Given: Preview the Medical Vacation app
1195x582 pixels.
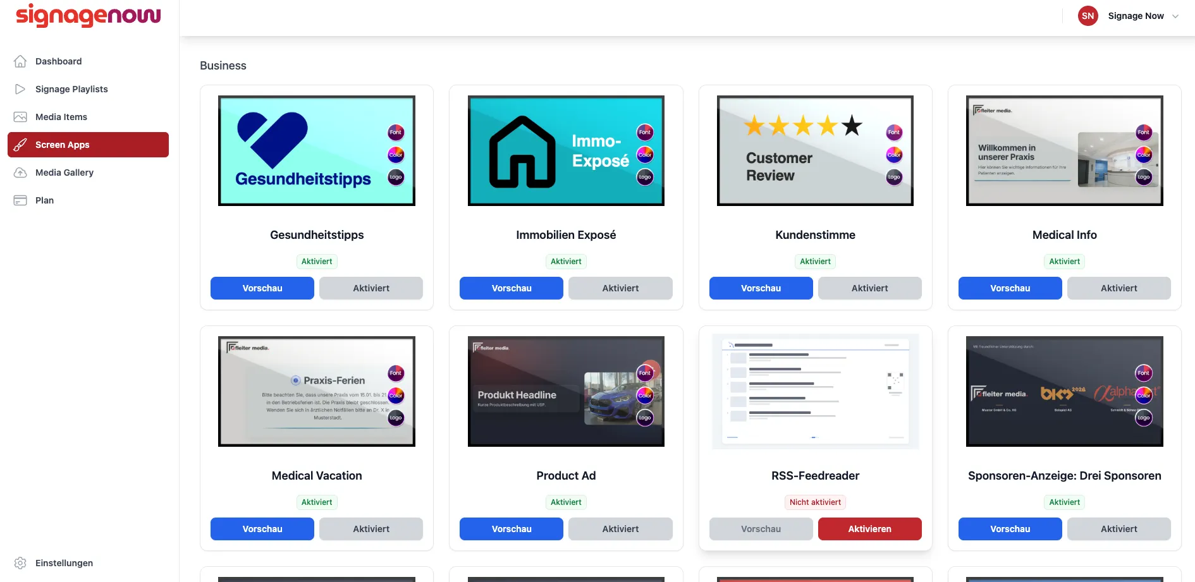Looking at the screenshot, I should pyautogui.click(x=262, y=529).
